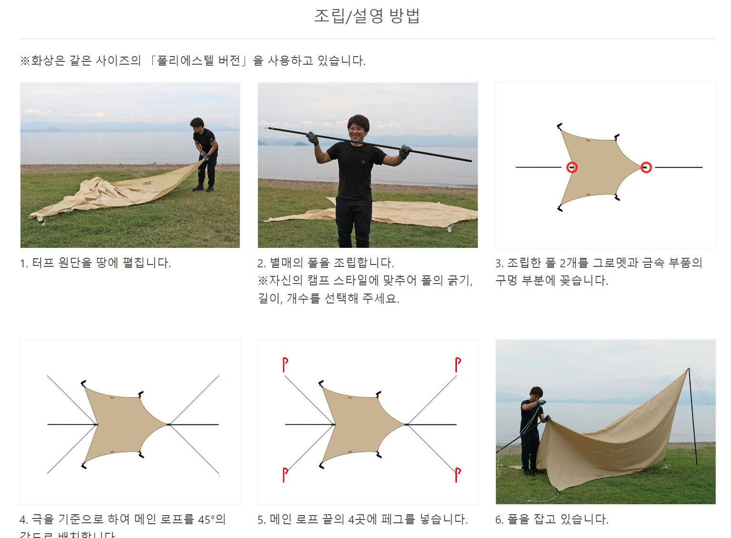
Task: Open step 6 photo of raised tarp
Action: point(605,422)
